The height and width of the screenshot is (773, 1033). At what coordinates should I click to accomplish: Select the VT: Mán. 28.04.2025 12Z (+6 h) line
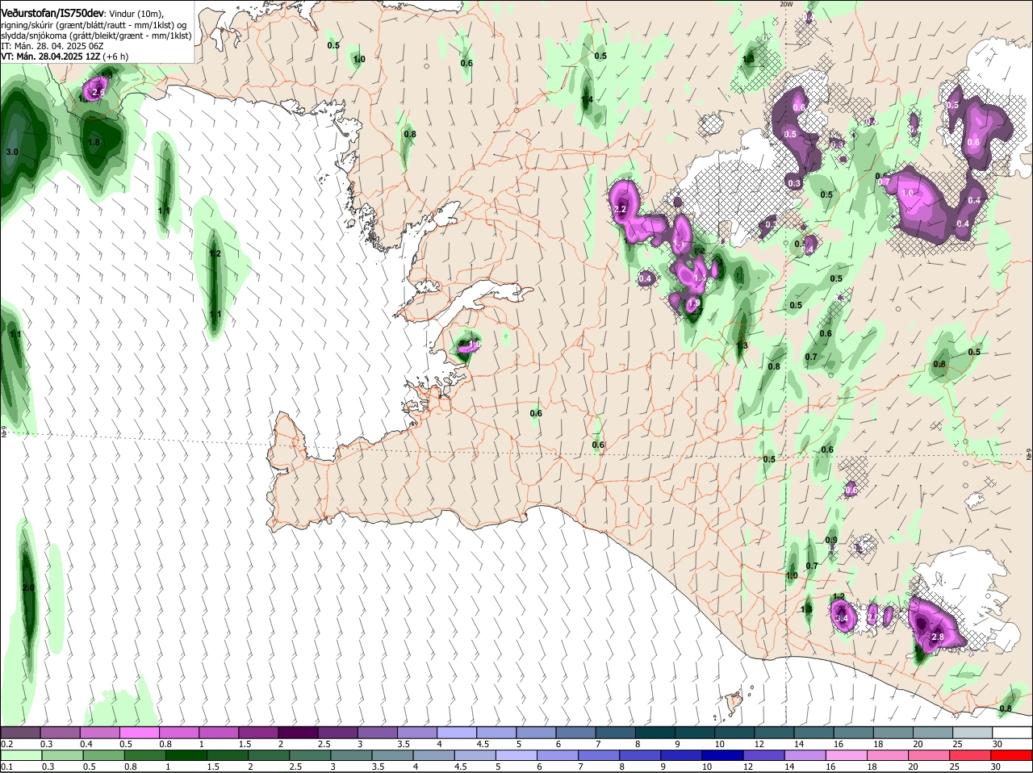[x=65, y=56]
